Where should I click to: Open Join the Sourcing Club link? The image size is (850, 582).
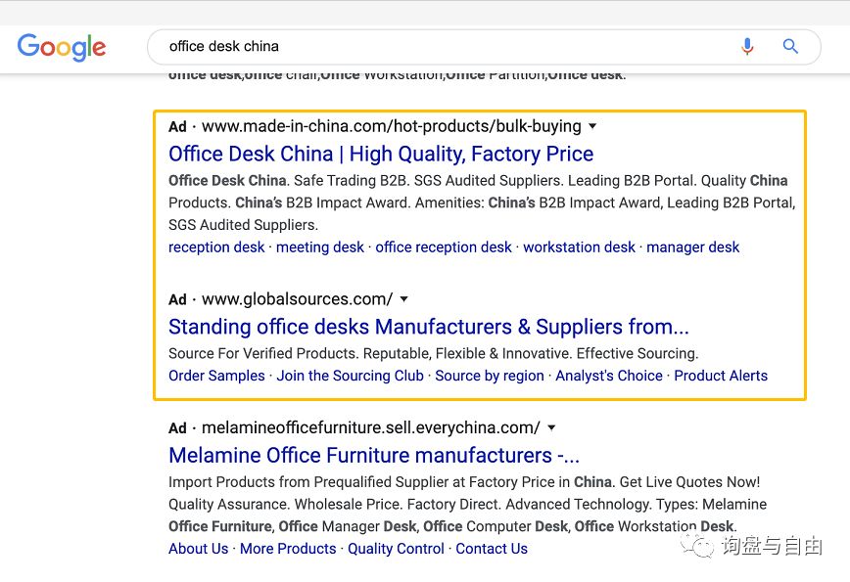(x=350, y=376)
